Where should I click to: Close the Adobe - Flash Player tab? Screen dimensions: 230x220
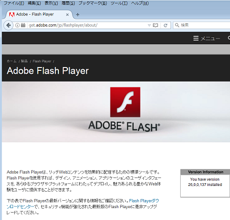pyautogui.click(x=67, y=15)
